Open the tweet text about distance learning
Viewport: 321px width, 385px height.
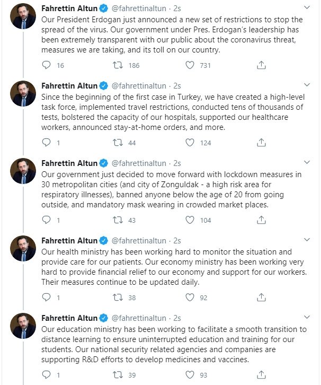pyautogui.click(x=174, y=344)
